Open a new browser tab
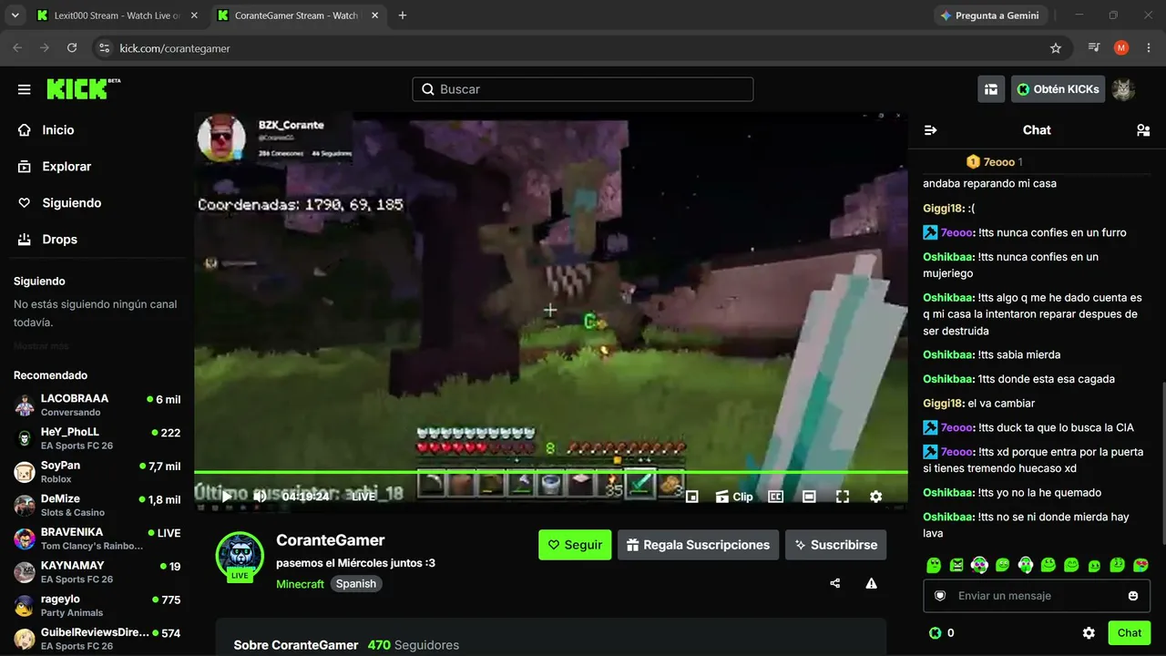 [x=403, y=15]
